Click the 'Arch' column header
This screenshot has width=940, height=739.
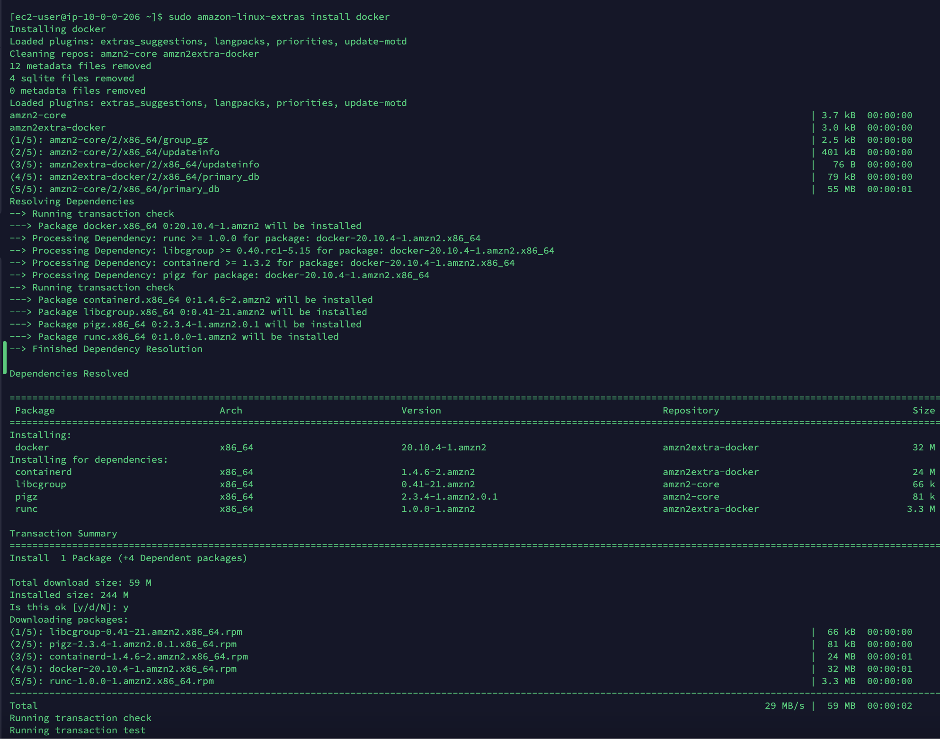tap(231, 411)
